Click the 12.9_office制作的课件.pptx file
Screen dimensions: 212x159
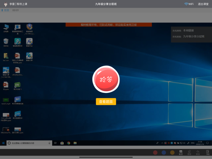[6, 117]
